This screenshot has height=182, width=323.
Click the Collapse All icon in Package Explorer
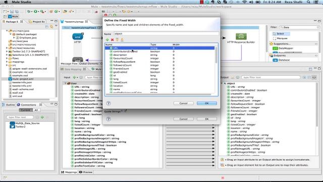47,27
